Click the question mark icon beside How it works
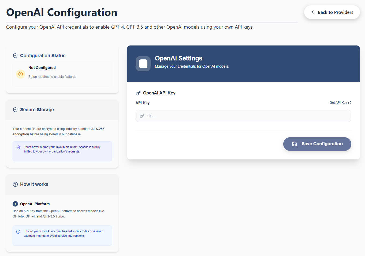 (15, 184)
